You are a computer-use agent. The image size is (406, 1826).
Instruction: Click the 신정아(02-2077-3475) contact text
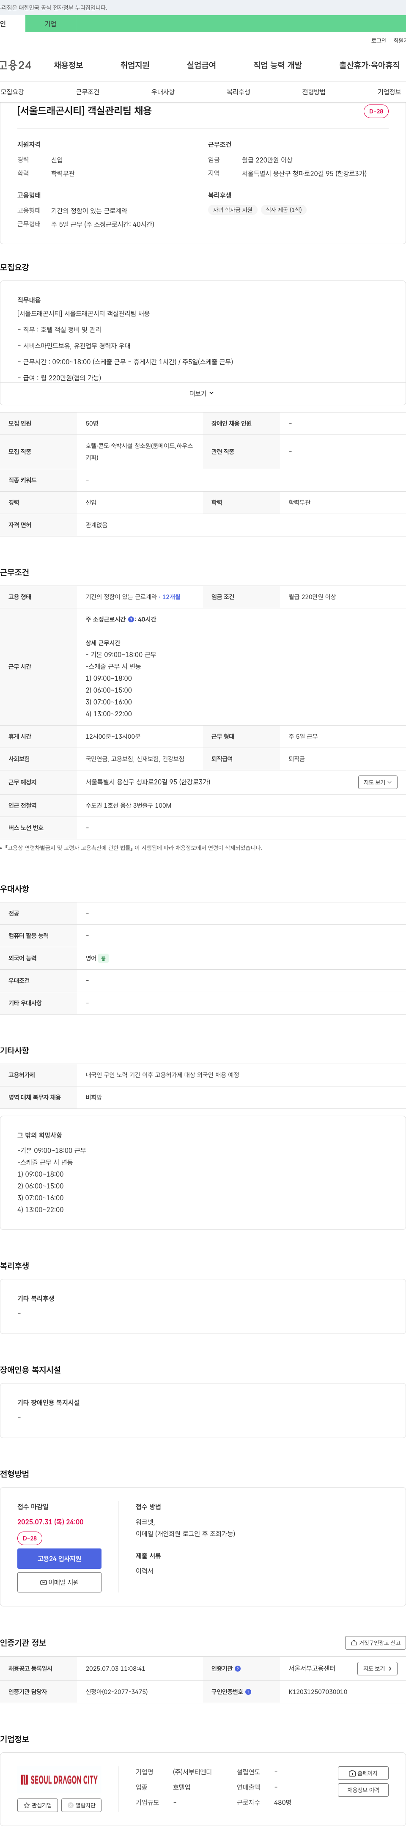pyautogui.click(x=116, y=1692)
